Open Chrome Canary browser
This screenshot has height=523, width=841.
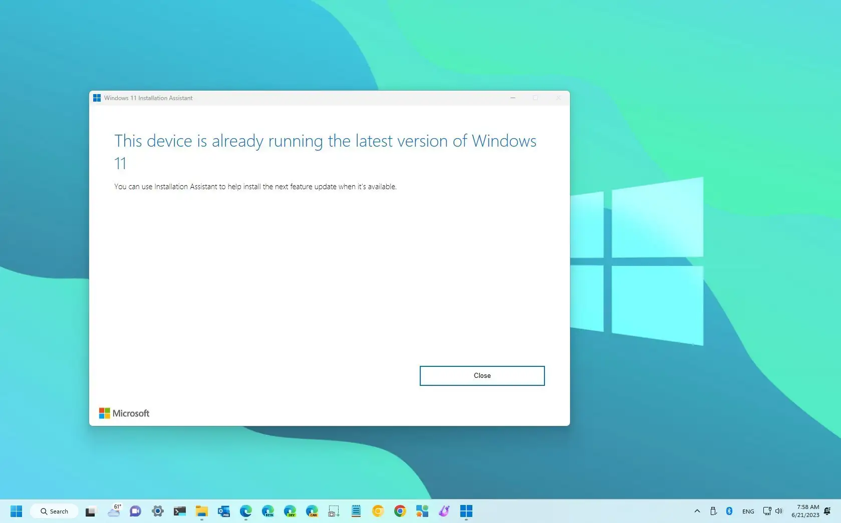point(378,511)
